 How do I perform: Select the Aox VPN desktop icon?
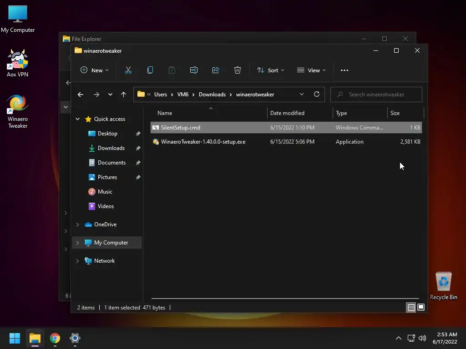click(18, 64)
